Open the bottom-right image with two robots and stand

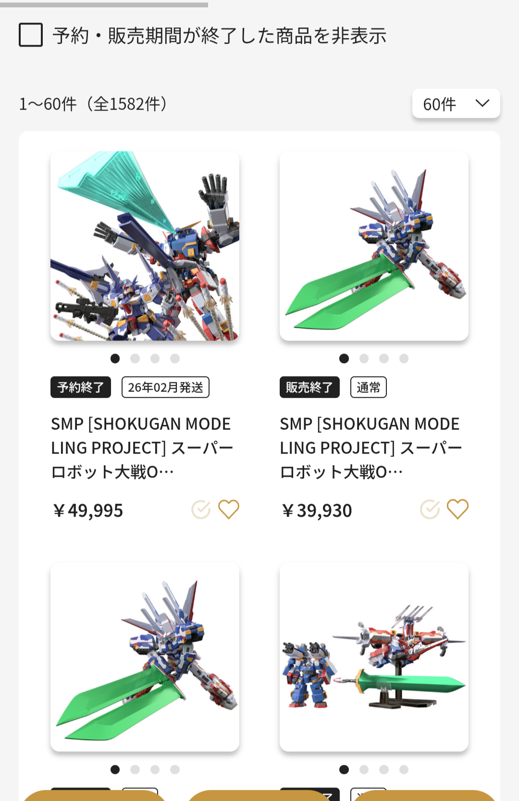click(374, 657)
